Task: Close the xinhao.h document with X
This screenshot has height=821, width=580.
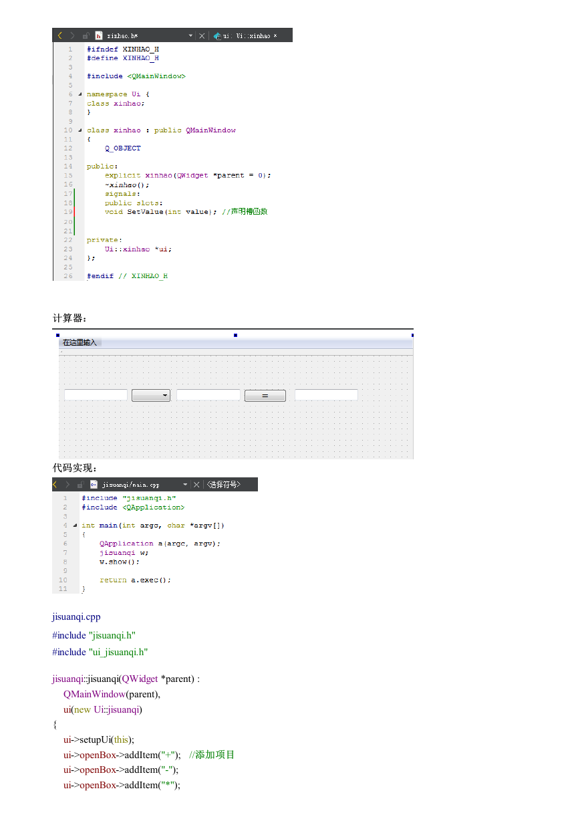Action: pos(202,35)
